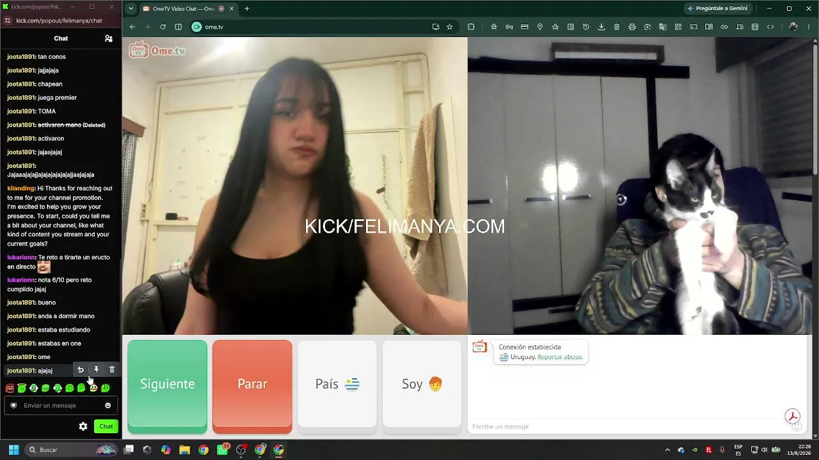The image size is (819, 460).
Task: Click the trash can toolbar icon
Action: coord(617,27)
